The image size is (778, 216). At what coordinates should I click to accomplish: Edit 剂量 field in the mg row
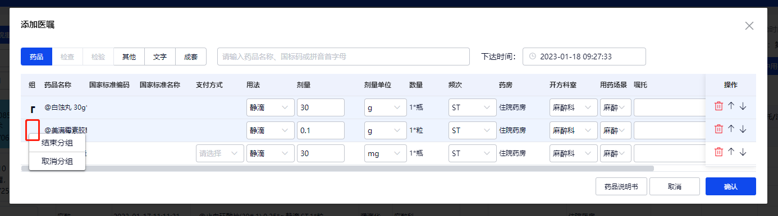tap(321, 153)
